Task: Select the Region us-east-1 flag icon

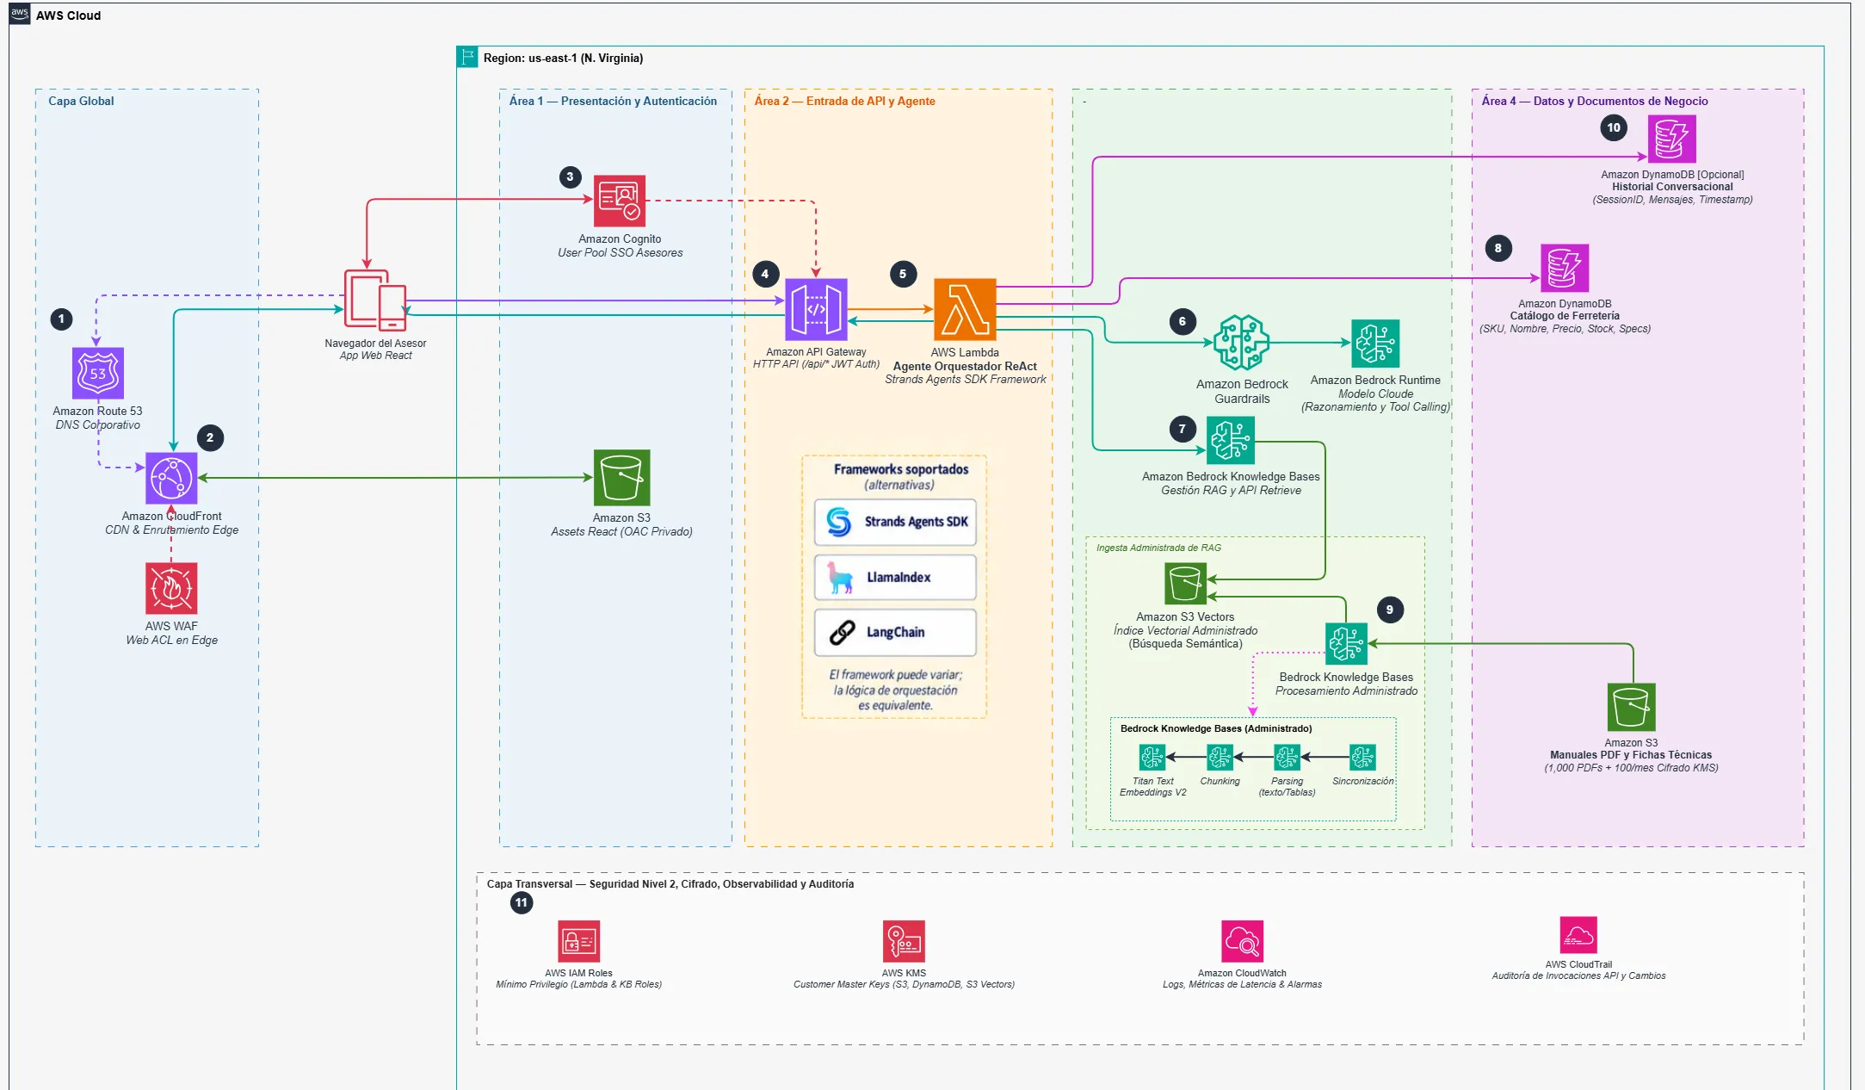Action: [467, 58]
